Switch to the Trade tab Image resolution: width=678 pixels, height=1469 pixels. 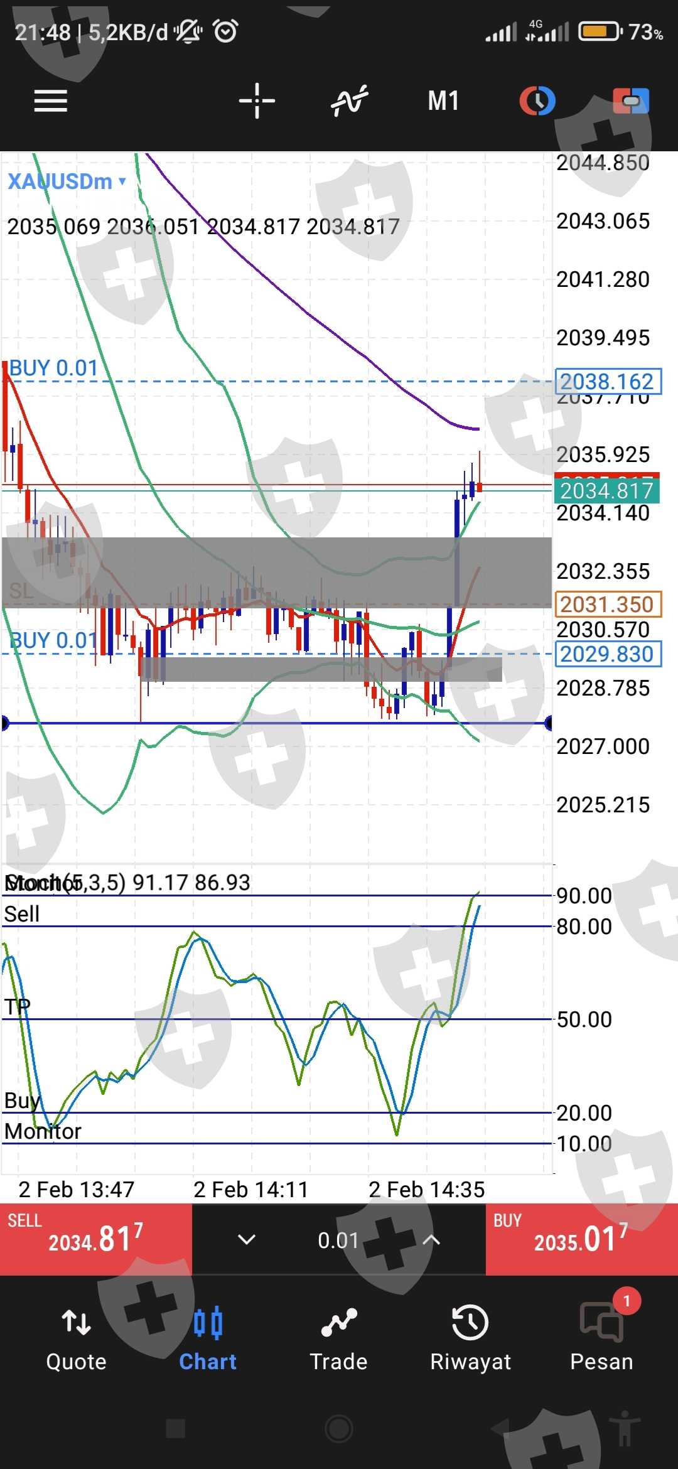pyautogui.click(x=338, y=1339)
